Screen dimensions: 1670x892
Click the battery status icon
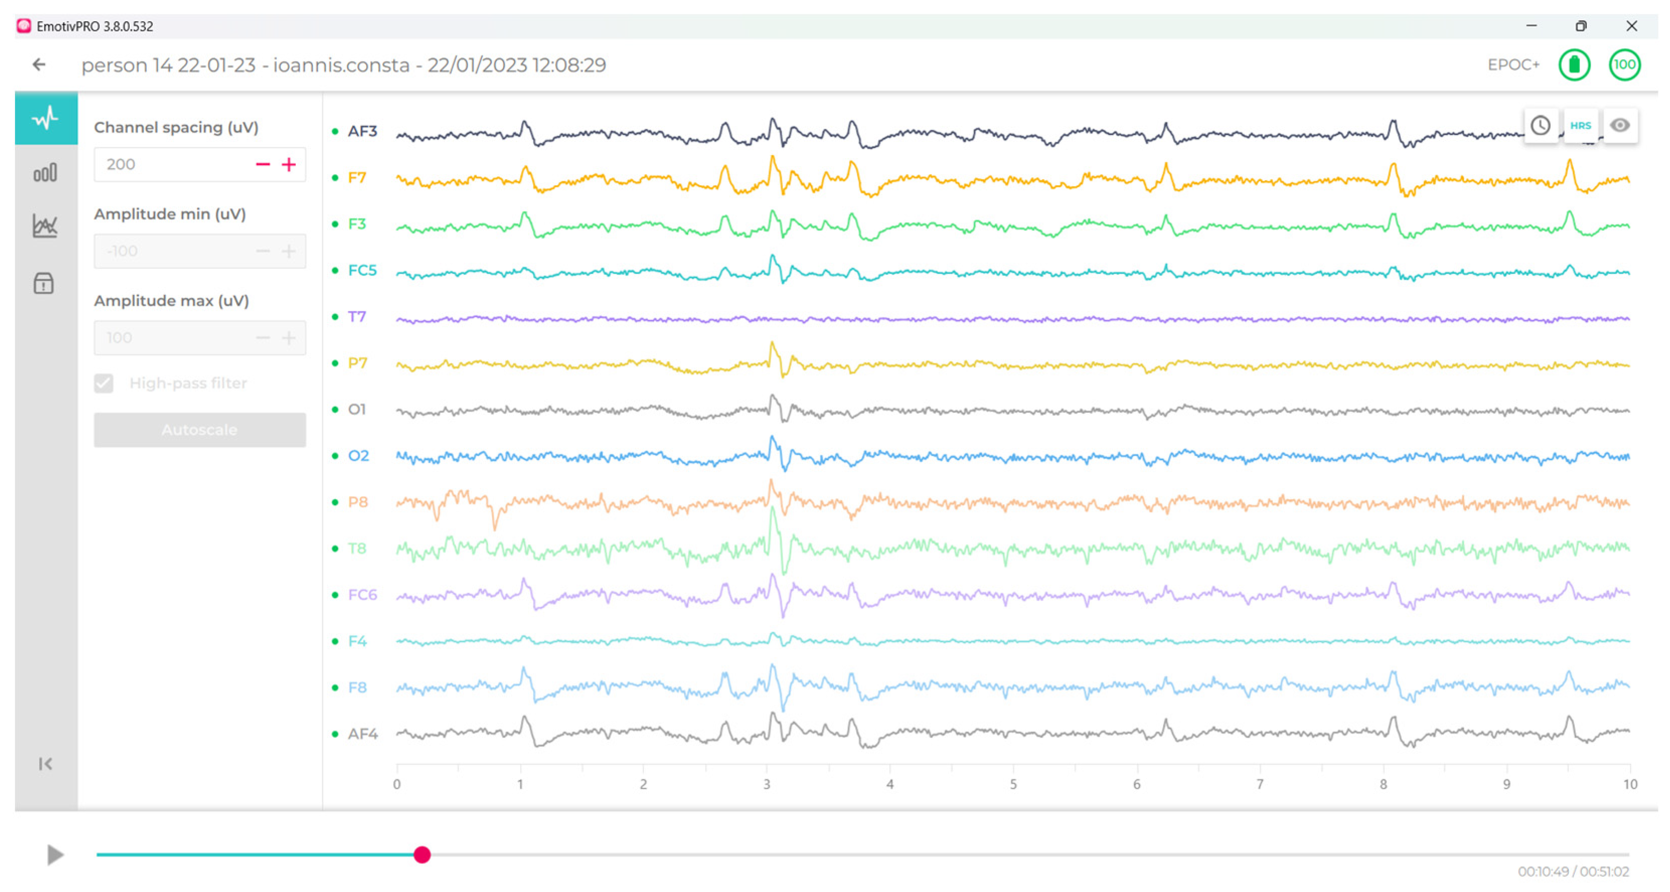[1574, 65]
